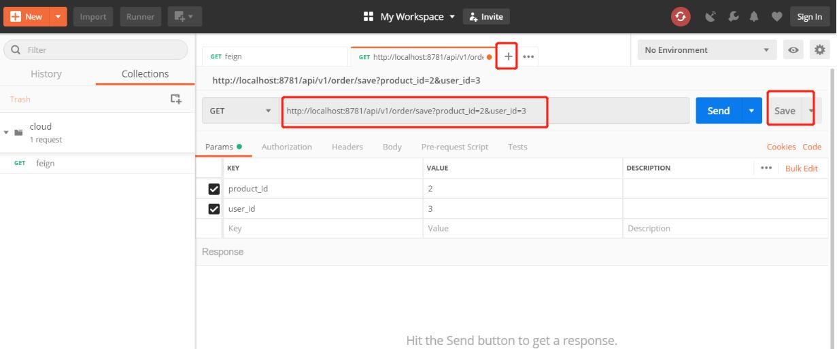Image resolution: width=837 pixels, height=349 pixels.
Task: Open the wrench settings icon
Action: coord(733,16)
